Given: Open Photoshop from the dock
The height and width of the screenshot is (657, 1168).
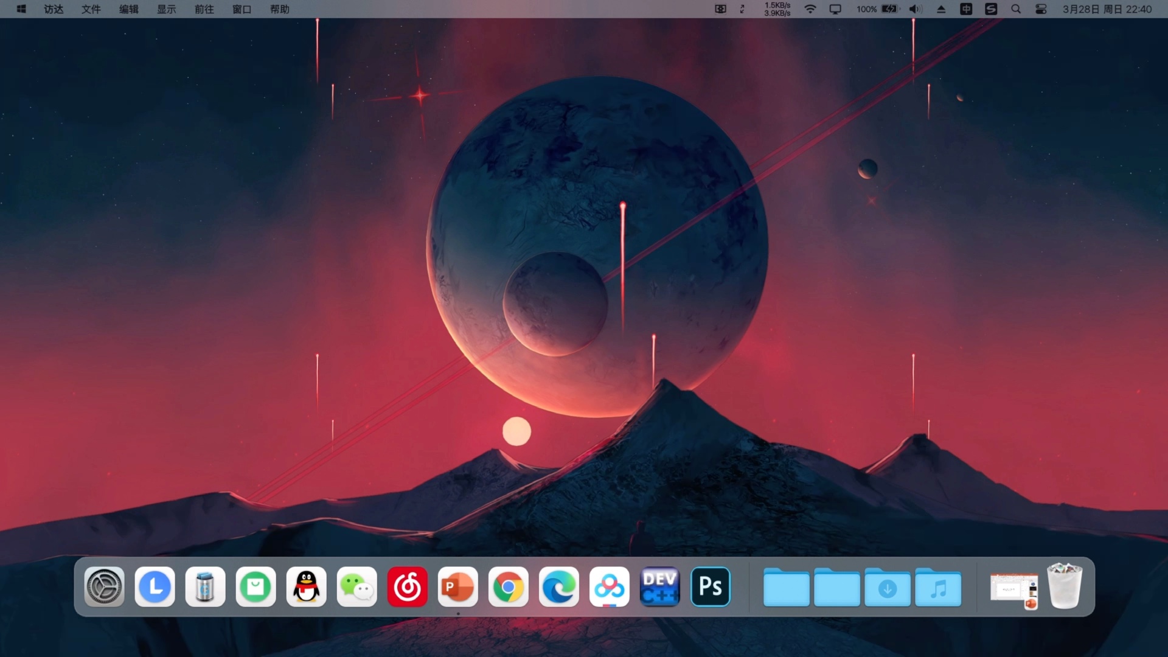Looking at the screenshot, I should [710, 586].
